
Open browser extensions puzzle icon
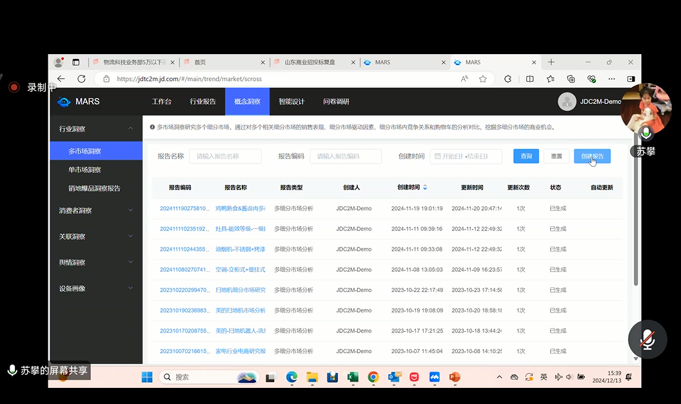coord(508,79)
